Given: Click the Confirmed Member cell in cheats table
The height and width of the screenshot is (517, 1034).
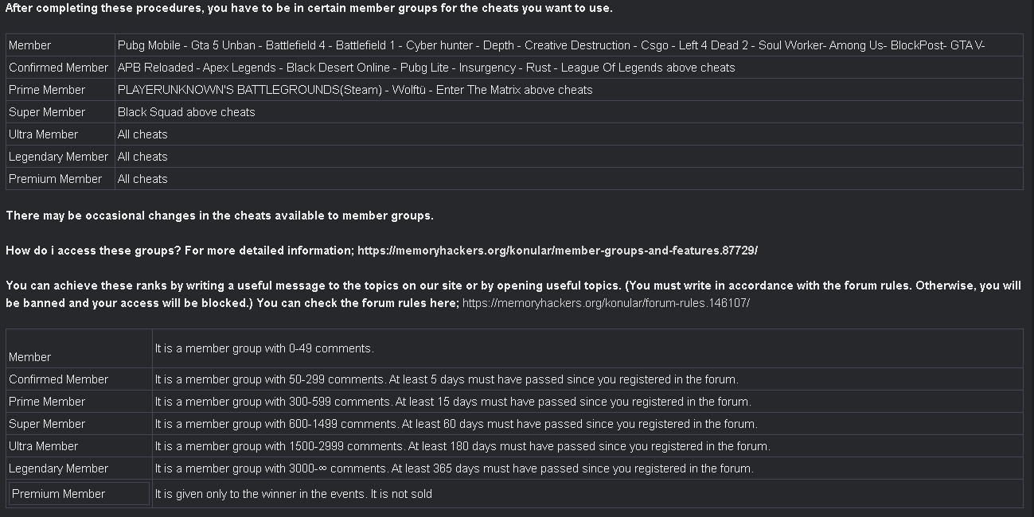Looking at the screenshot, I should coord(60,68).
